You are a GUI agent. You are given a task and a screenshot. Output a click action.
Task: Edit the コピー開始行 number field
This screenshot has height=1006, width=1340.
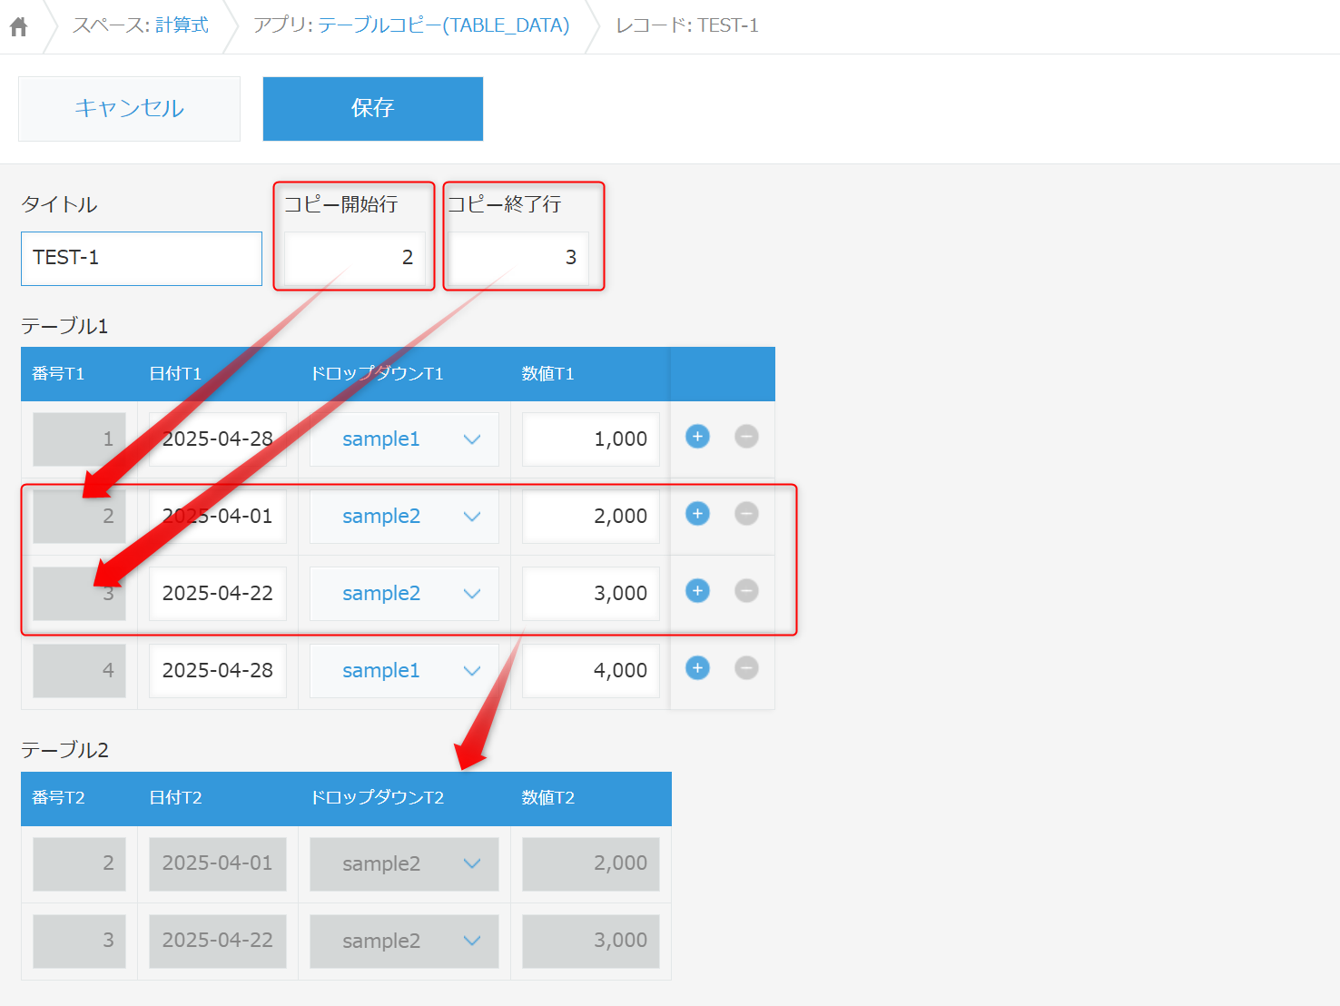pyautogui.click(x=355, y=259)
